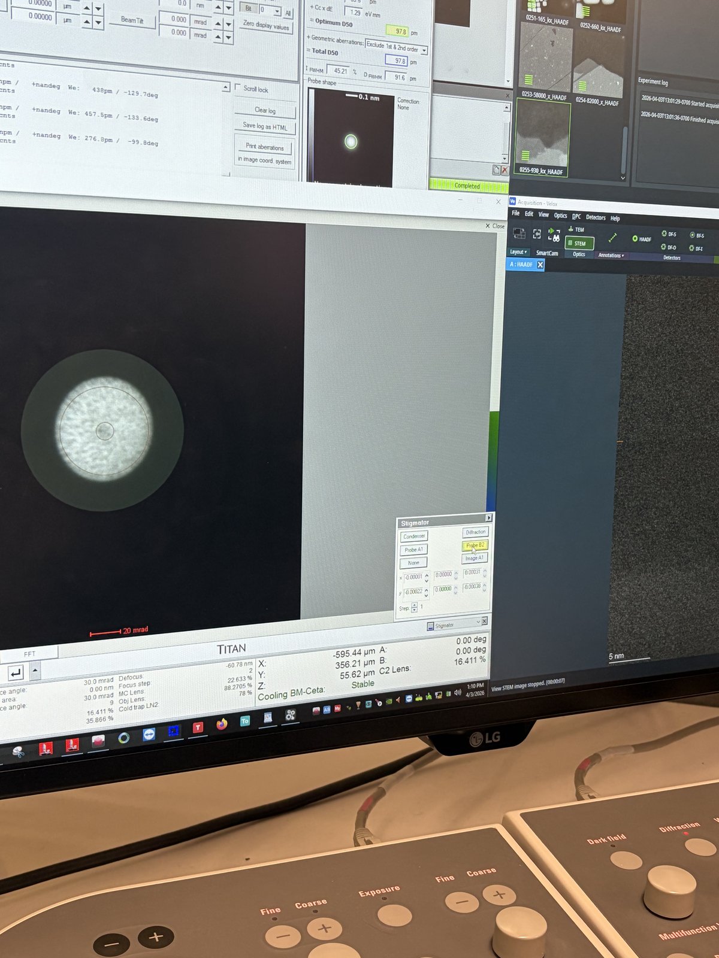Open the gears taskbar application icon
This screenshot has height=958, width=719.
click(291, 715)
